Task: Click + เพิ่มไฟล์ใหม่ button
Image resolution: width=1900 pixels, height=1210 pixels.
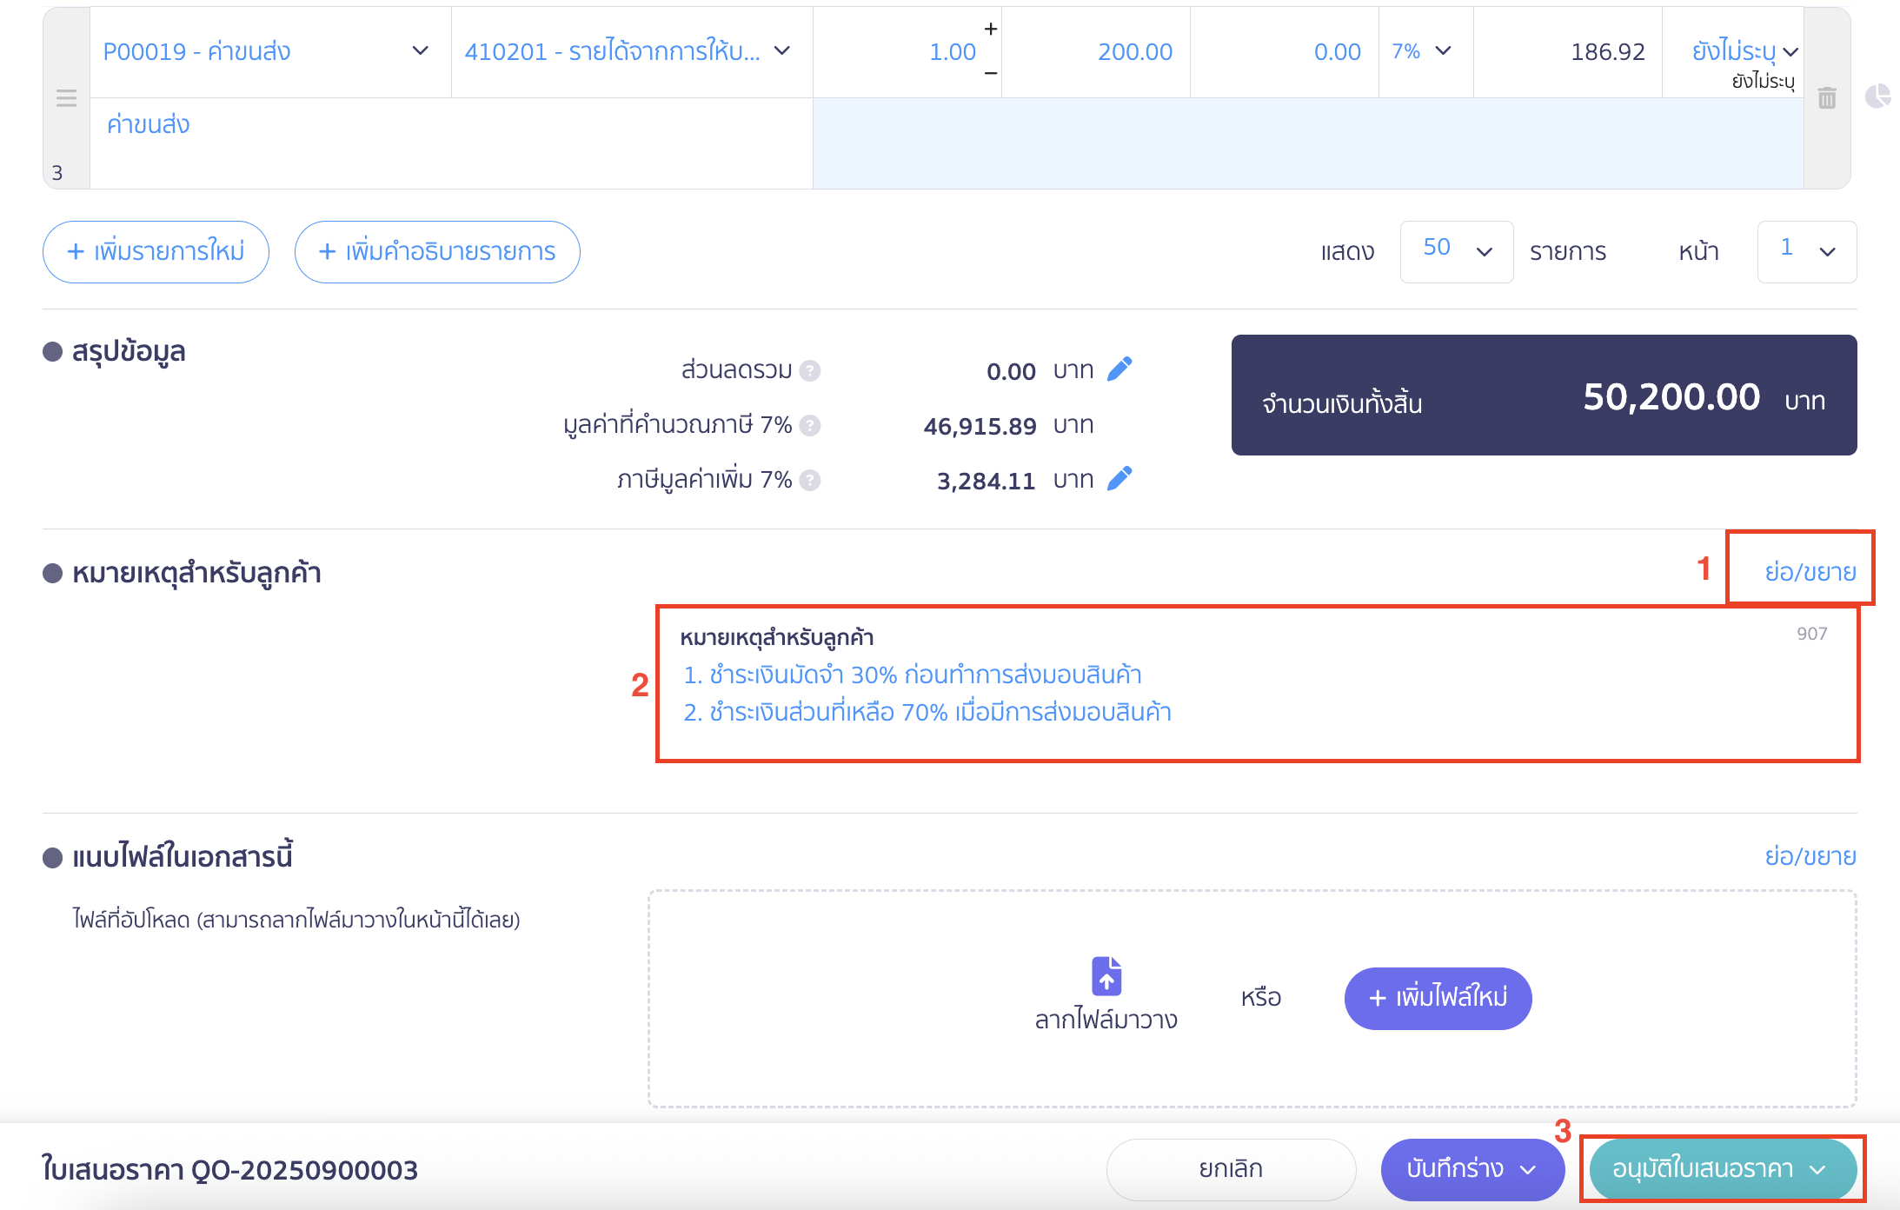Action: pos(1438,998)
